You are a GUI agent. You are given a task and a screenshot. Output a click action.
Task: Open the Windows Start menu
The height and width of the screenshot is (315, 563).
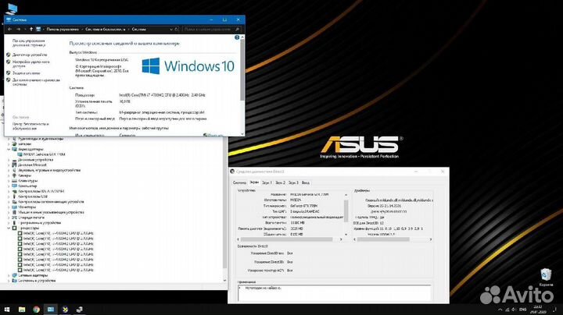(7, 310)
